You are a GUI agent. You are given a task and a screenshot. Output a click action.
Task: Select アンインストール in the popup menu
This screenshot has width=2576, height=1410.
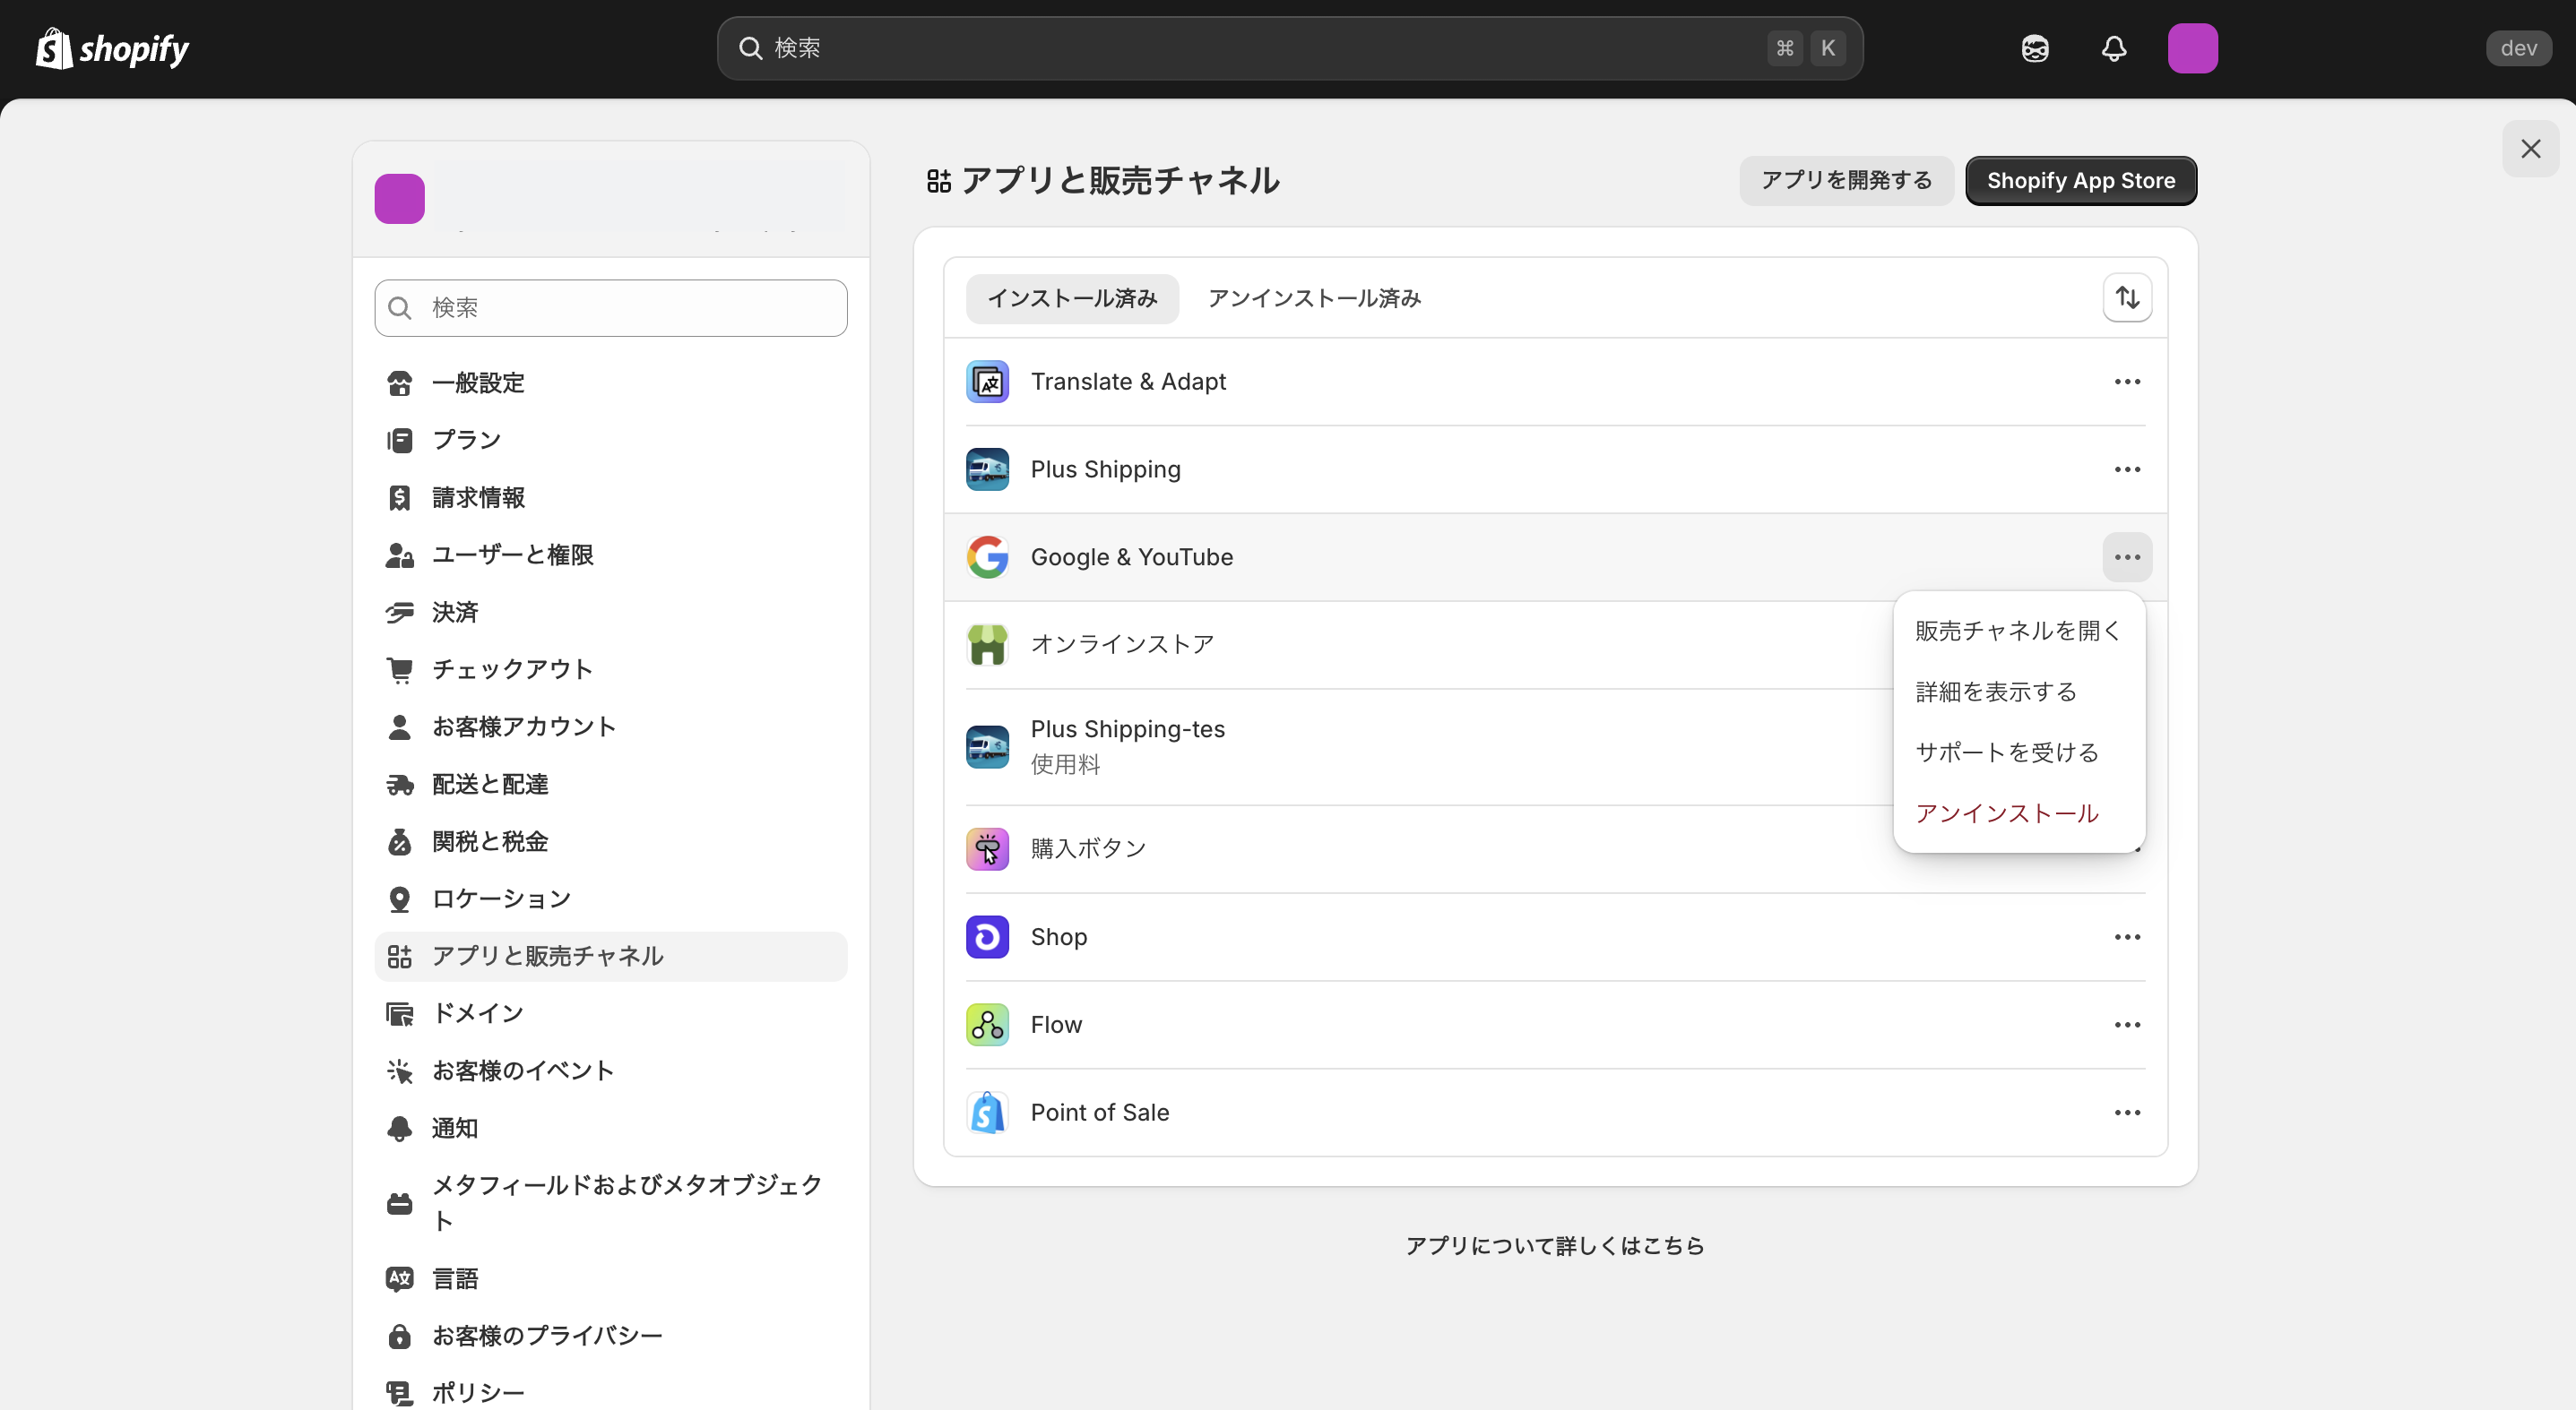point(2006,813)
